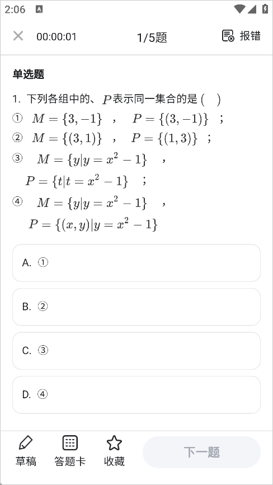The image size is (273, 485).
Task: Tap the battery status icon
Action: coord(265,8)
